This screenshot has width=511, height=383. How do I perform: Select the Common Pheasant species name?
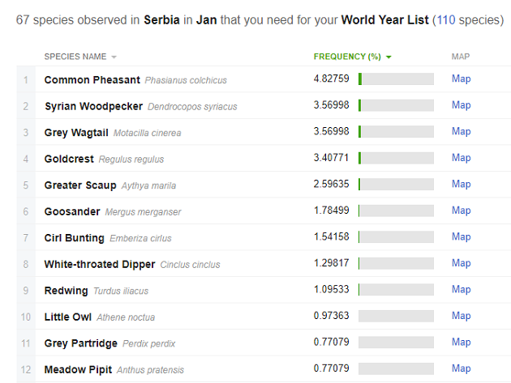[x=92, y=79]
